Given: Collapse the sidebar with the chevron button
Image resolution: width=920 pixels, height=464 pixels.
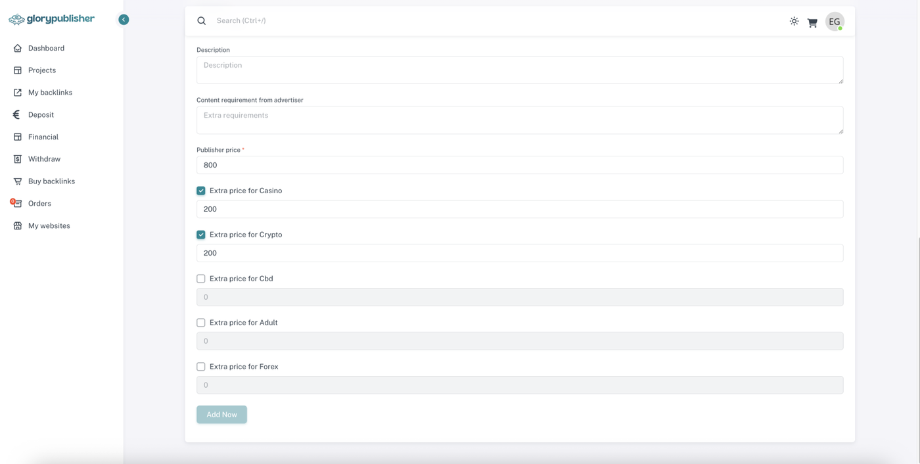Looking at the screenshot, I should pyautogui.click(x=124, y=20).
